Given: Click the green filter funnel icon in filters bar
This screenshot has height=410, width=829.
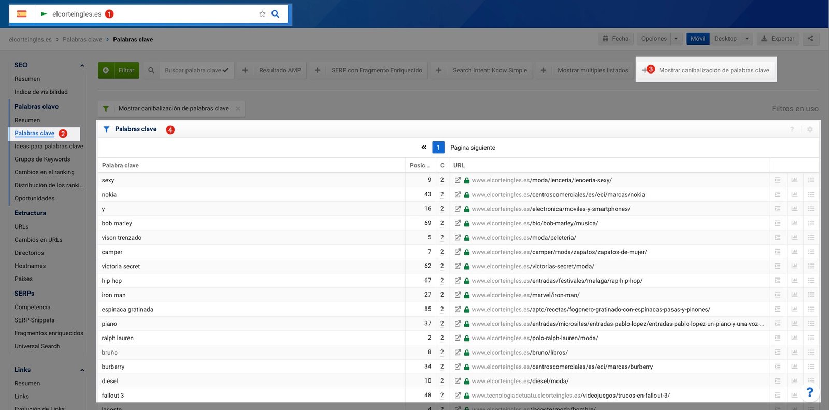Looking at the screenshot, I should (106, 109).
